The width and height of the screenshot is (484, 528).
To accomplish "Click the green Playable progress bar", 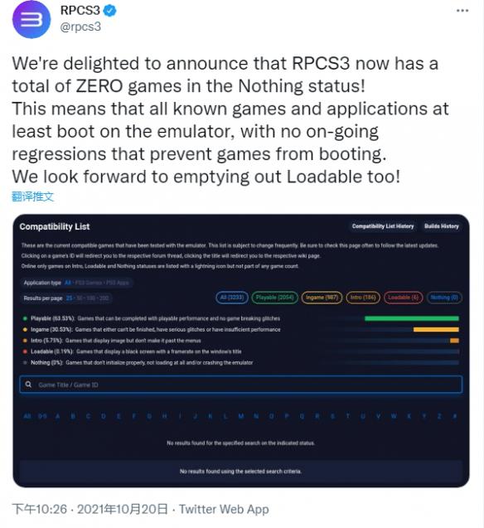I will pyautogui.click(x=412, y=318).
